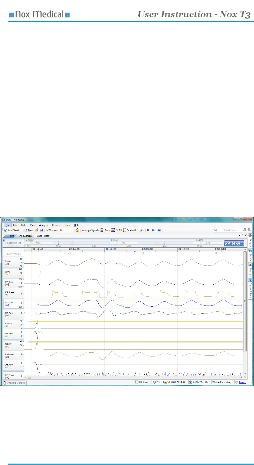254x465 pixels.
Task: Create a new recording with New
Action: click(x=29, y=230)
